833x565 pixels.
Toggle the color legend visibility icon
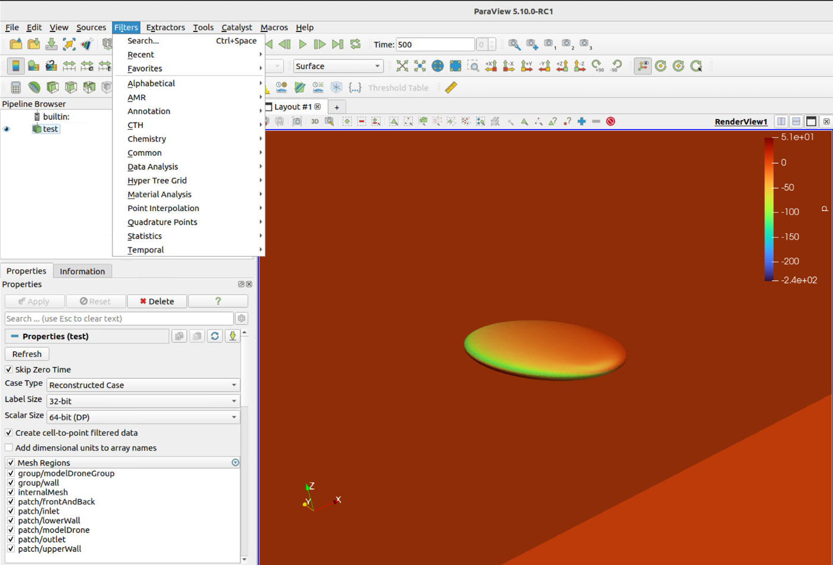(15, 66)
